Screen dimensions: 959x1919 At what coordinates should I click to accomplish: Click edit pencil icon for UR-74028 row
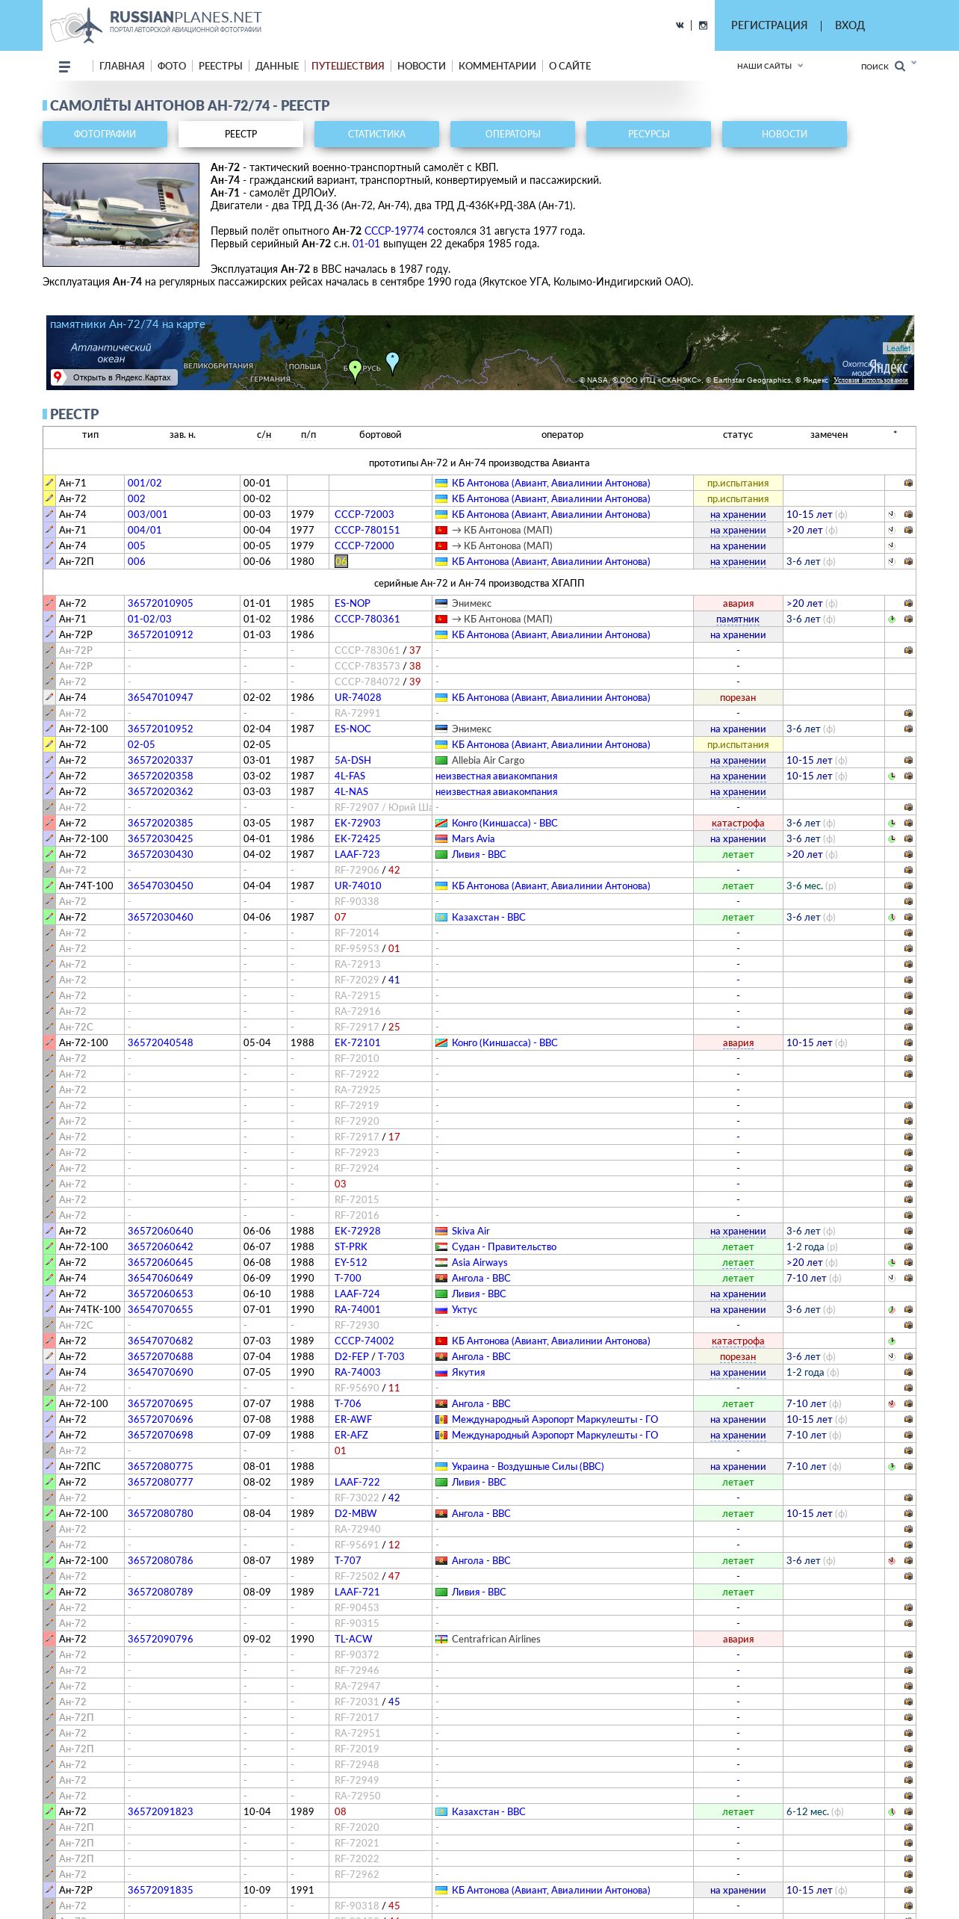point(49,697)
